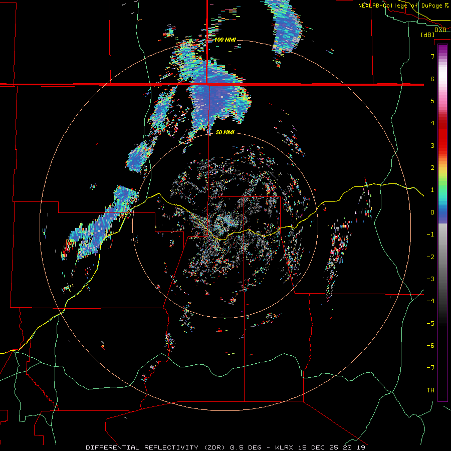The image size is (451, 451).
Task: Click the positive "7" scale value
Action: click(x=432, y=56)
